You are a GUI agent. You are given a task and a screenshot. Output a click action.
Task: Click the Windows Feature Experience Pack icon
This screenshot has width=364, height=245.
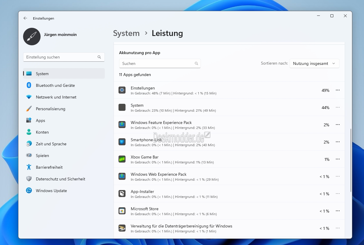point(122,125)
